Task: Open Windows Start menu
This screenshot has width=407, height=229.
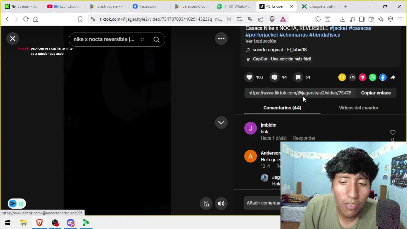Action: tap(8, 223)
